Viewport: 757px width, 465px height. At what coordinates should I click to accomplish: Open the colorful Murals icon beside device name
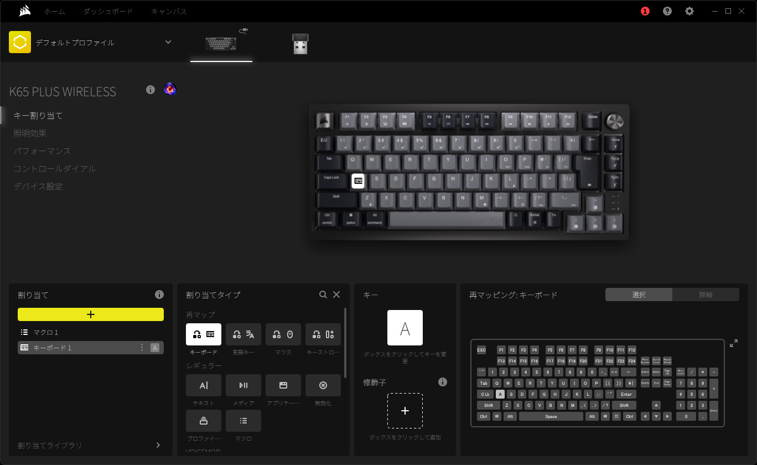pos(170,89)
